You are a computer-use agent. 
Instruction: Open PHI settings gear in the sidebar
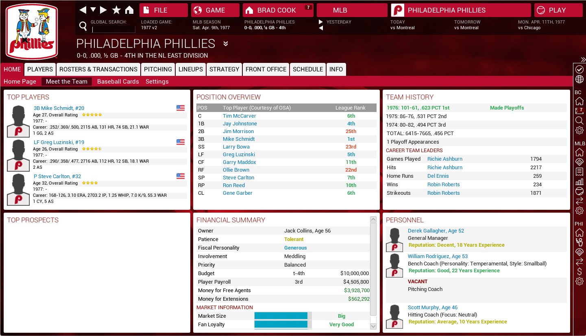(x=579, y=281)
